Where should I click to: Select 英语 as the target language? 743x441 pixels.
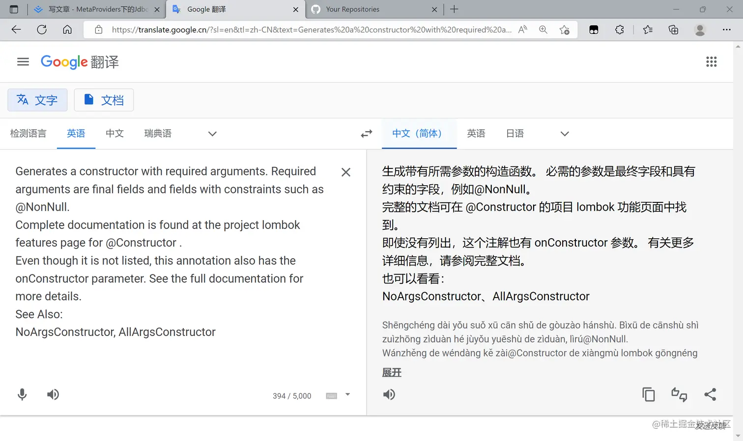476,134
